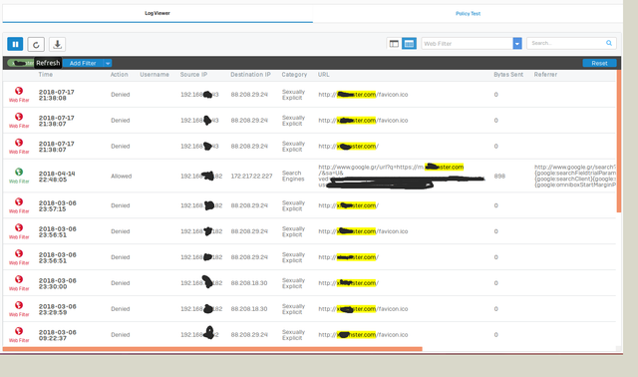The height and width of the screenshot is (377, 638).
Task: Click the Search Engines category cell
Action: 293,176
